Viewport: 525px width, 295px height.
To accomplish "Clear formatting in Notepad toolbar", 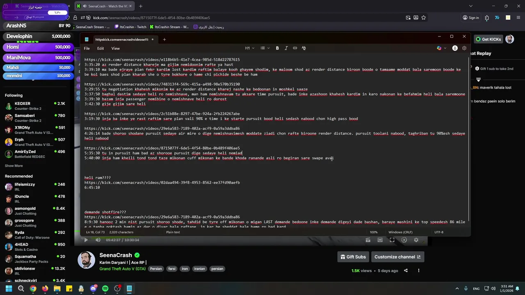I will (304, 48).
